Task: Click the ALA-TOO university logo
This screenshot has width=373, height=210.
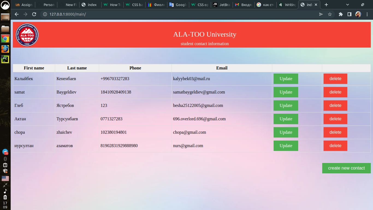Action: (x=27, y=35)
